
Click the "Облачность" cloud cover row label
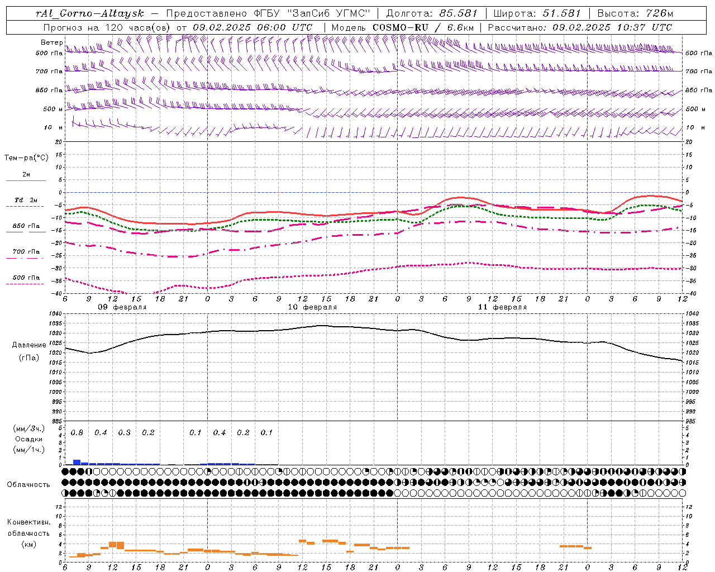[x=28, y=485]
